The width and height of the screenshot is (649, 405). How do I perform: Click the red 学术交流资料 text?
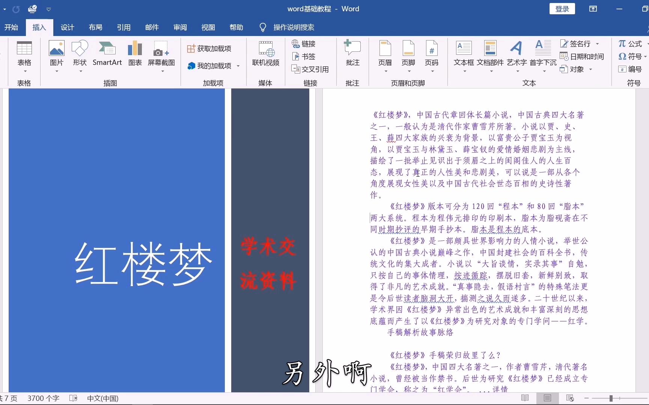tap(268, 264)
